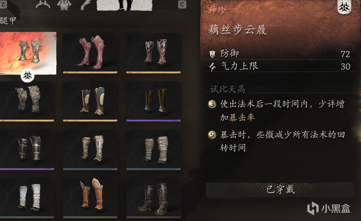Select the white cloth leg wraps
Image resolution: width=361 pixels, height=221 pixels.
pos(27,198)
